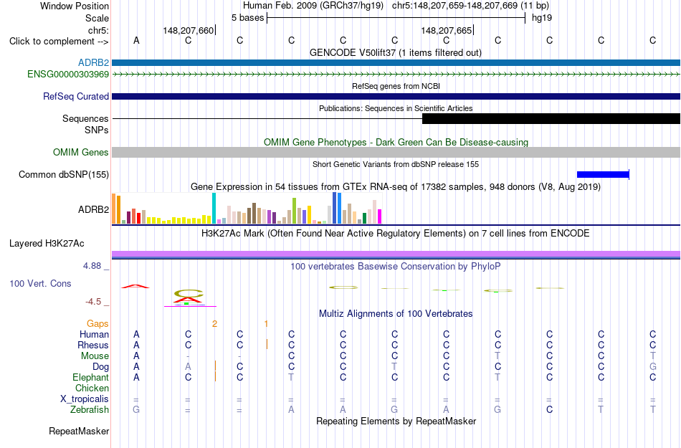This screenshot has width=681, height=448.
Task: Click the base A in sequence row
Action: [136, 41]
